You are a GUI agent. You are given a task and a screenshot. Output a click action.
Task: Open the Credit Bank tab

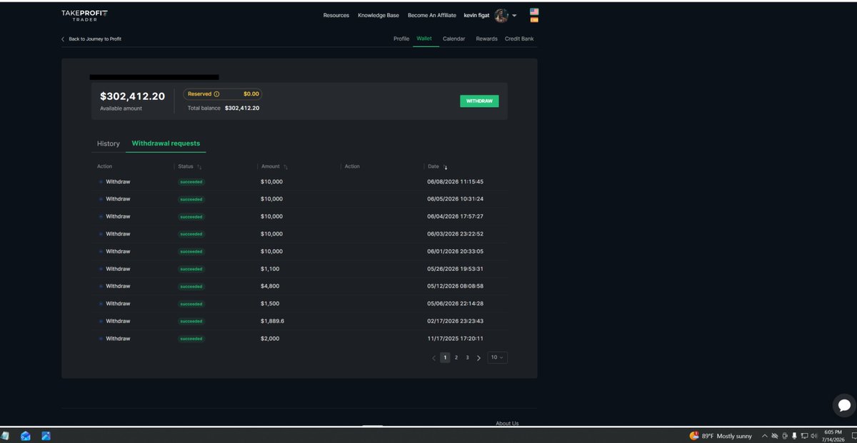pos(519,39)
